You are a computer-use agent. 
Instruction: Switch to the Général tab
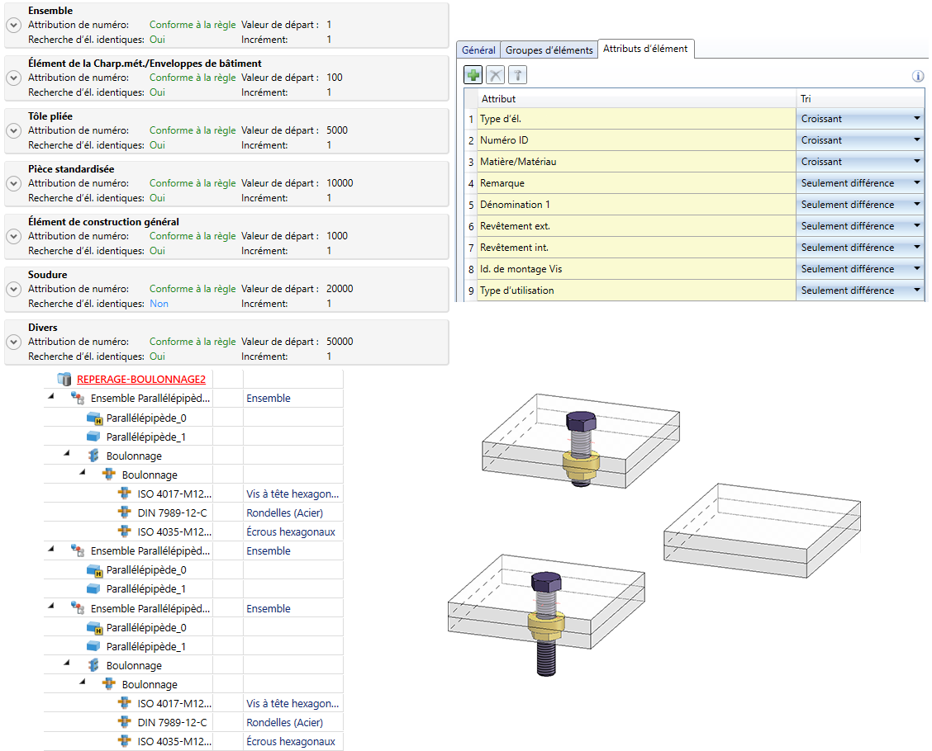[x=478, y=50]
